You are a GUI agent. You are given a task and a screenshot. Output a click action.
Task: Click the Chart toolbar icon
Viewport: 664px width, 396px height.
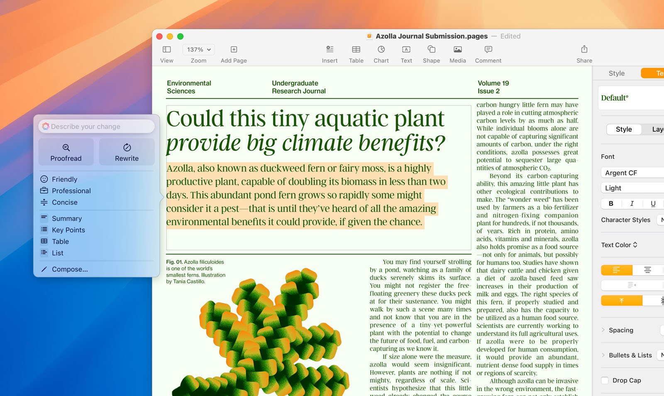381,50
